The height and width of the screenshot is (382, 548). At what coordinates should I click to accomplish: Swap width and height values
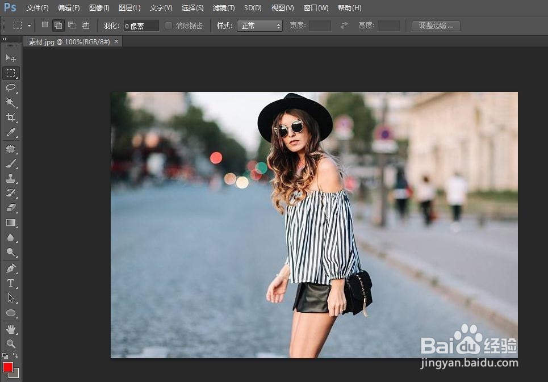pos(344,25)
